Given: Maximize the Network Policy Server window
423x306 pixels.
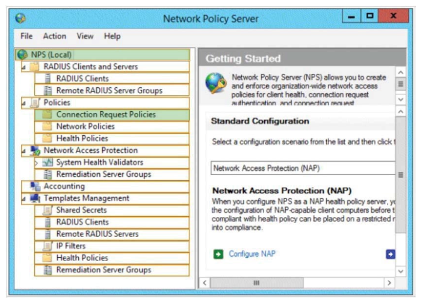Looking at the screenshot, I should pyautogui.click(x=369, y=16).
